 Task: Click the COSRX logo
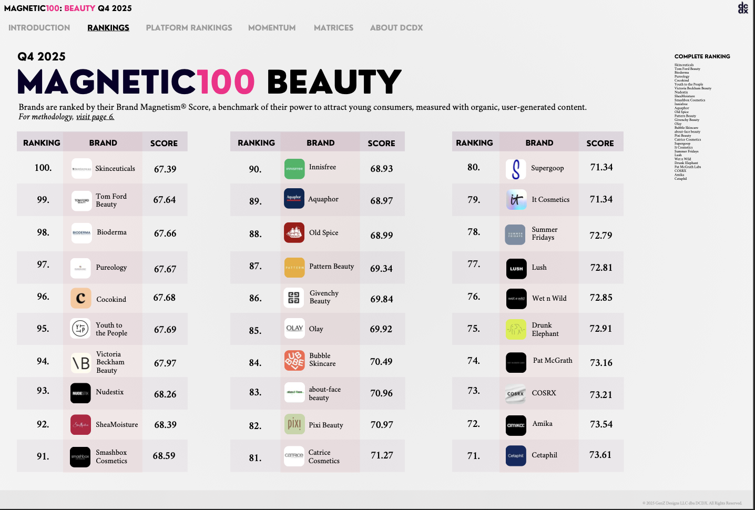click(x=515, y=394)
